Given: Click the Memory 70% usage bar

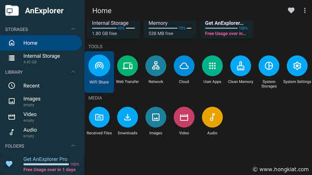Looking at the screenshot, I should tap(170, 28).
